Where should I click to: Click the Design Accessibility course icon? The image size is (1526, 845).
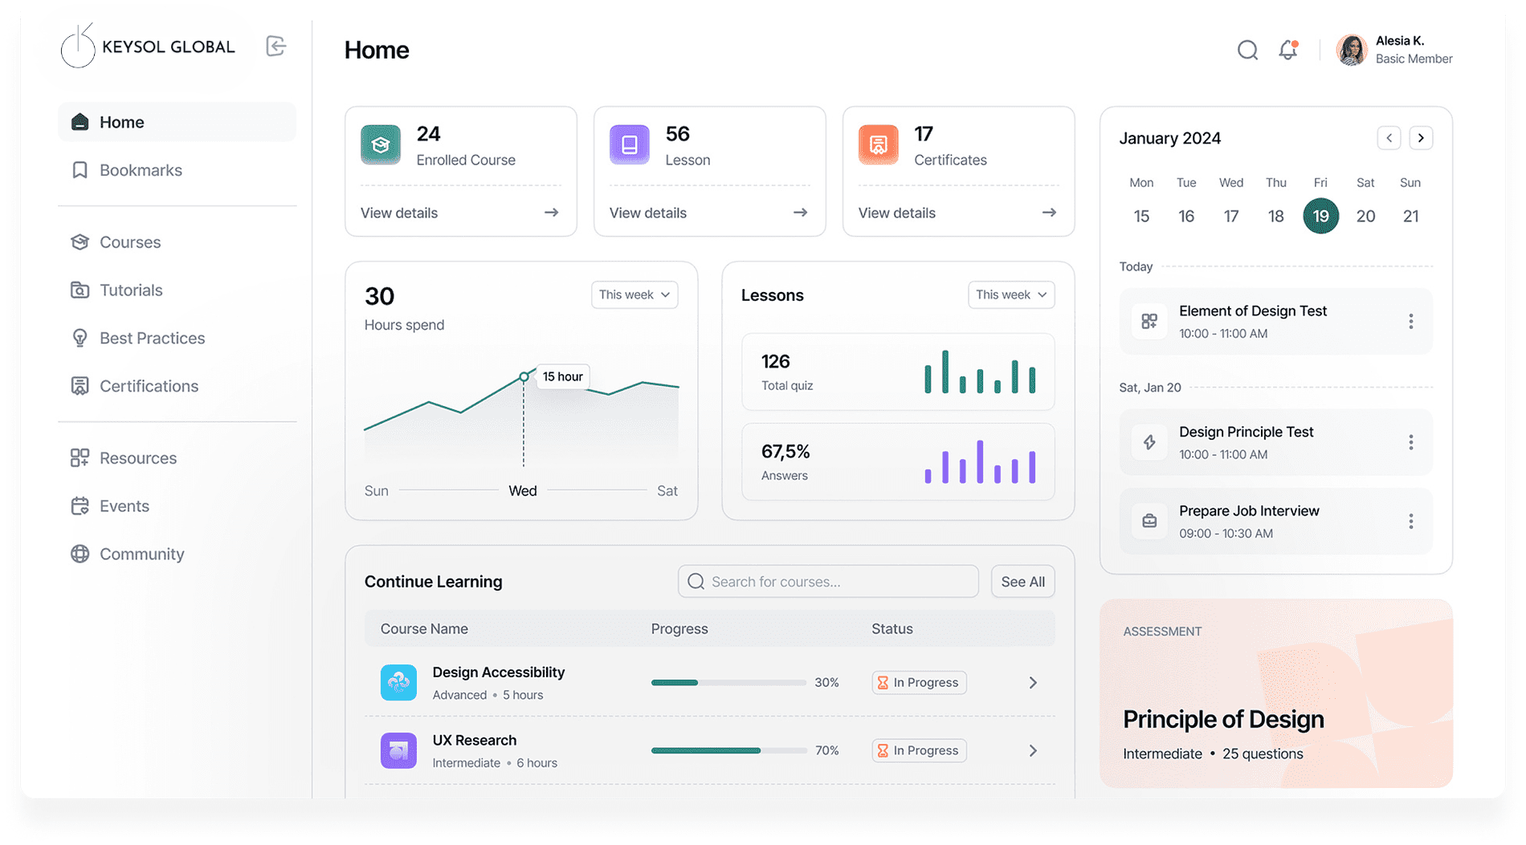(398, 683)
